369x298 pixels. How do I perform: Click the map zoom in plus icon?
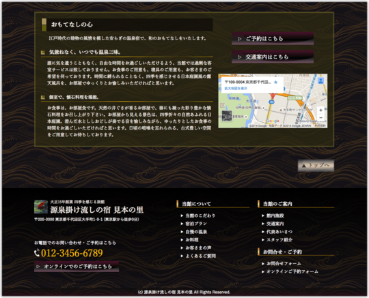tap(320, 110)
